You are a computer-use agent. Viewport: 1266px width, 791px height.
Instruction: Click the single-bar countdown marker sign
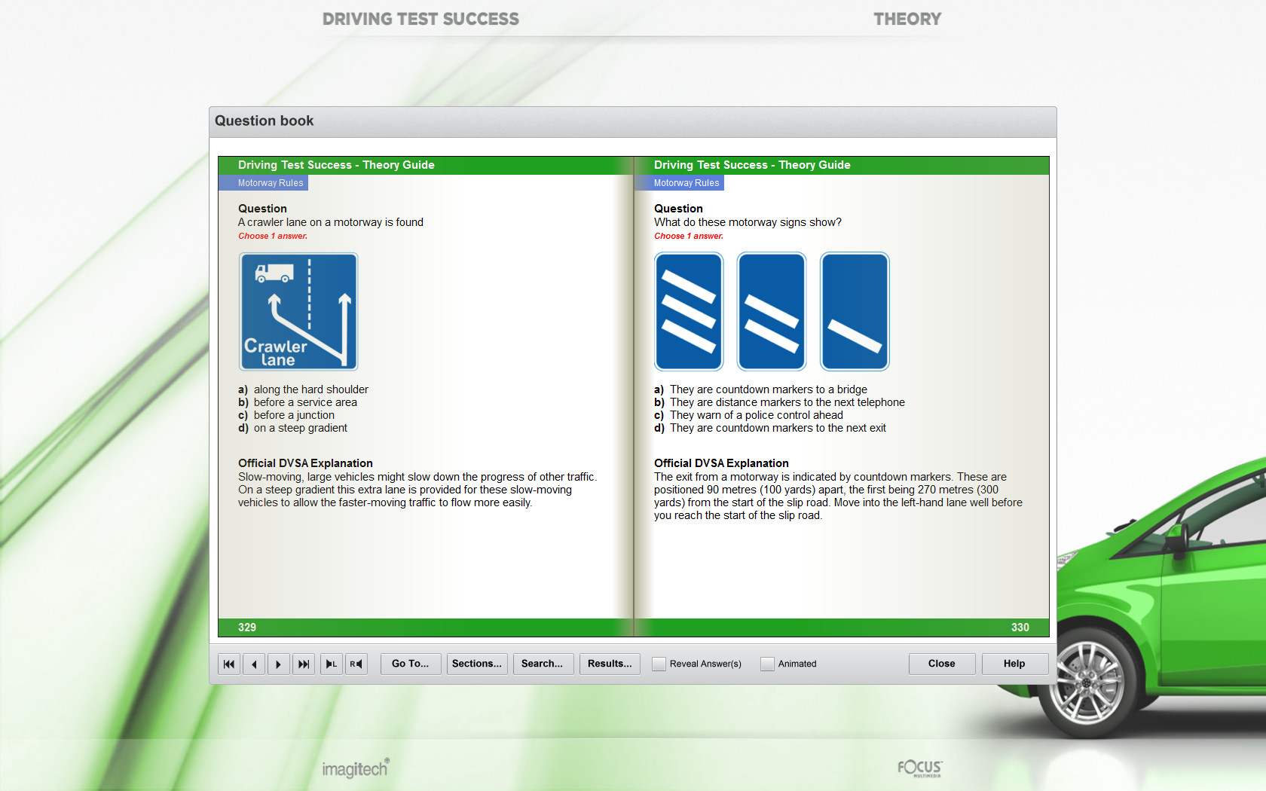coord(854,311)
